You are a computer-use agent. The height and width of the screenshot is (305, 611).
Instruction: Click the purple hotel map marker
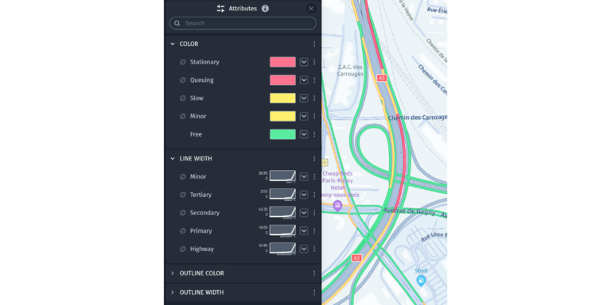click(337, 206)
